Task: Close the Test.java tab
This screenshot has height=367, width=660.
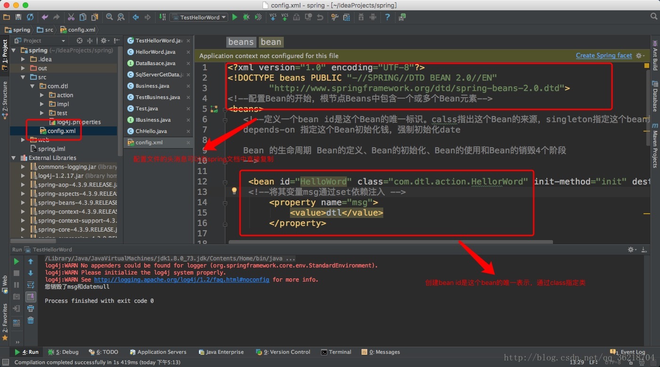Action: point(188,108)
